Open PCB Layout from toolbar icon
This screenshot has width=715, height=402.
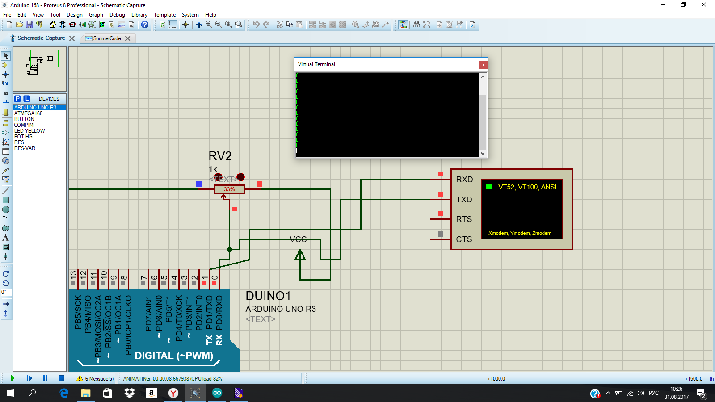(x=72, y=25)
